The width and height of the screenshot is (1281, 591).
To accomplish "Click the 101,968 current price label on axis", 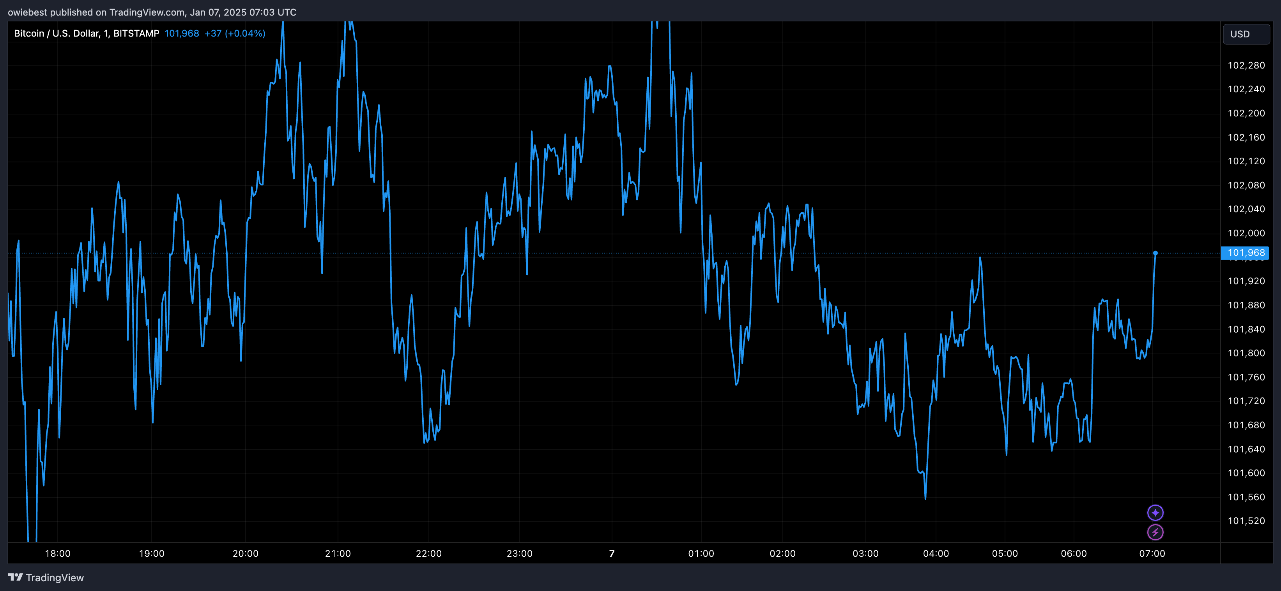I will click(1245, 253).
